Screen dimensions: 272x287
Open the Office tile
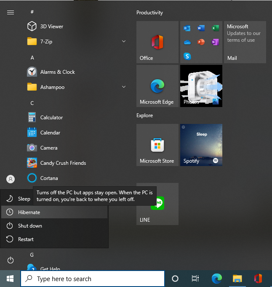157,42
